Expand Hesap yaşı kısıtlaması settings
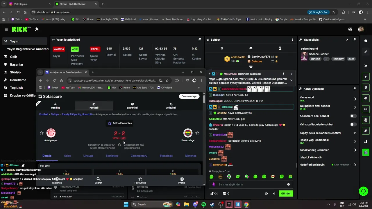 [355, 142]
